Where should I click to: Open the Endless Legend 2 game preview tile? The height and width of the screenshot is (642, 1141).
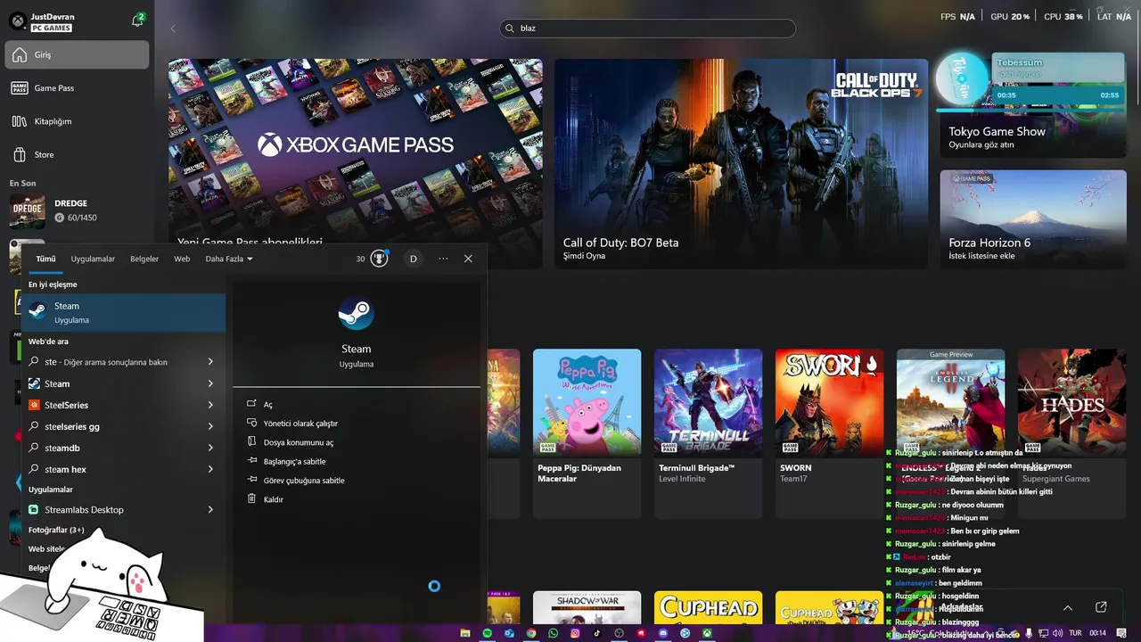[x=950, y=433]
